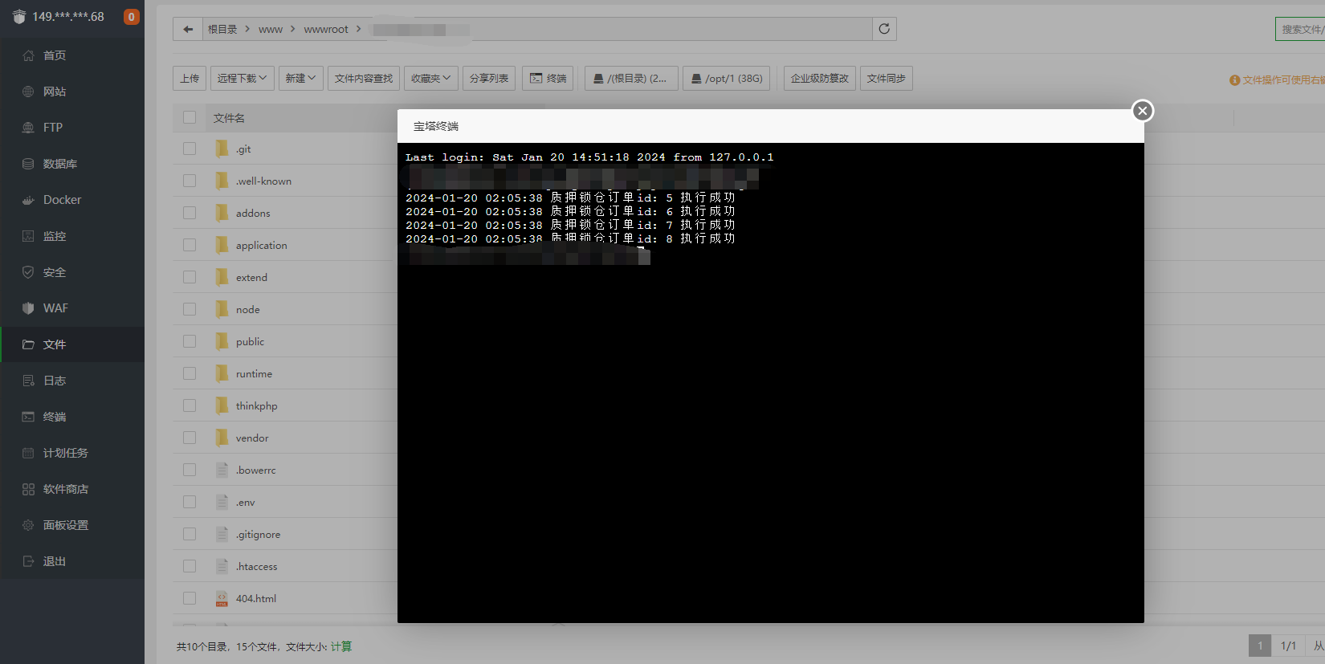Open the Docker sidebar section
The width and height of the screenshot is (1325, 664).
pos(62,200)
